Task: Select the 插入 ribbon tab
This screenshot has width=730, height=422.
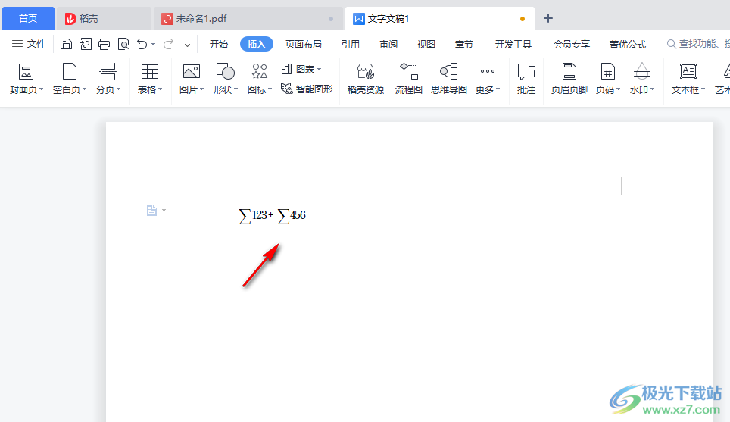Action: [257, 44]
